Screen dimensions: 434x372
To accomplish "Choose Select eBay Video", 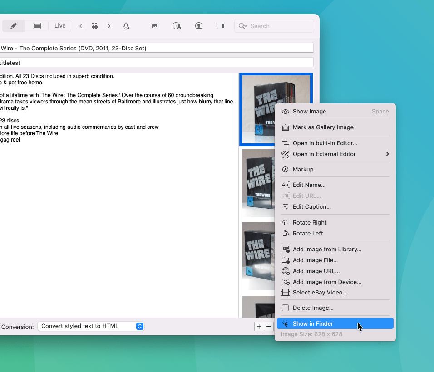I will [x=335, y=292].
